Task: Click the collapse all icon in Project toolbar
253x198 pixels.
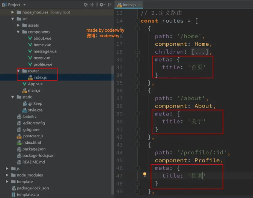Action: (x=92, y=5)
